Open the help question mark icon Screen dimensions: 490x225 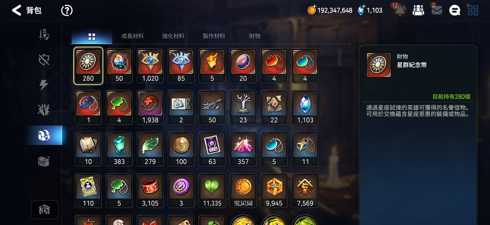66,11
